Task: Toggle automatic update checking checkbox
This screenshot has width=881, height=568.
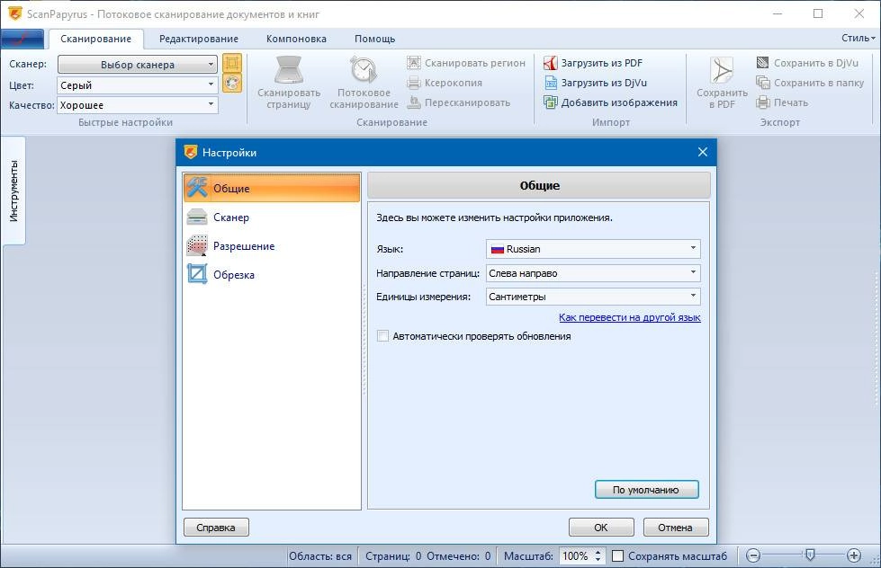Action: (382, 335)
